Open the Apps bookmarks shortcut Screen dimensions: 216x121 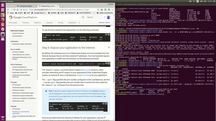coord(10,13)
